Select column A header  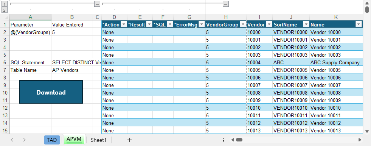coord(30,17)
